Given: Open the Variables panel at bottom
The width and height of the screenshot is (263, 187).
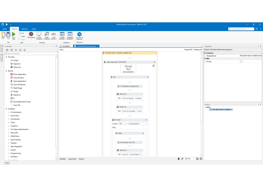Looking at the screenshot, I should click(63, 159).
